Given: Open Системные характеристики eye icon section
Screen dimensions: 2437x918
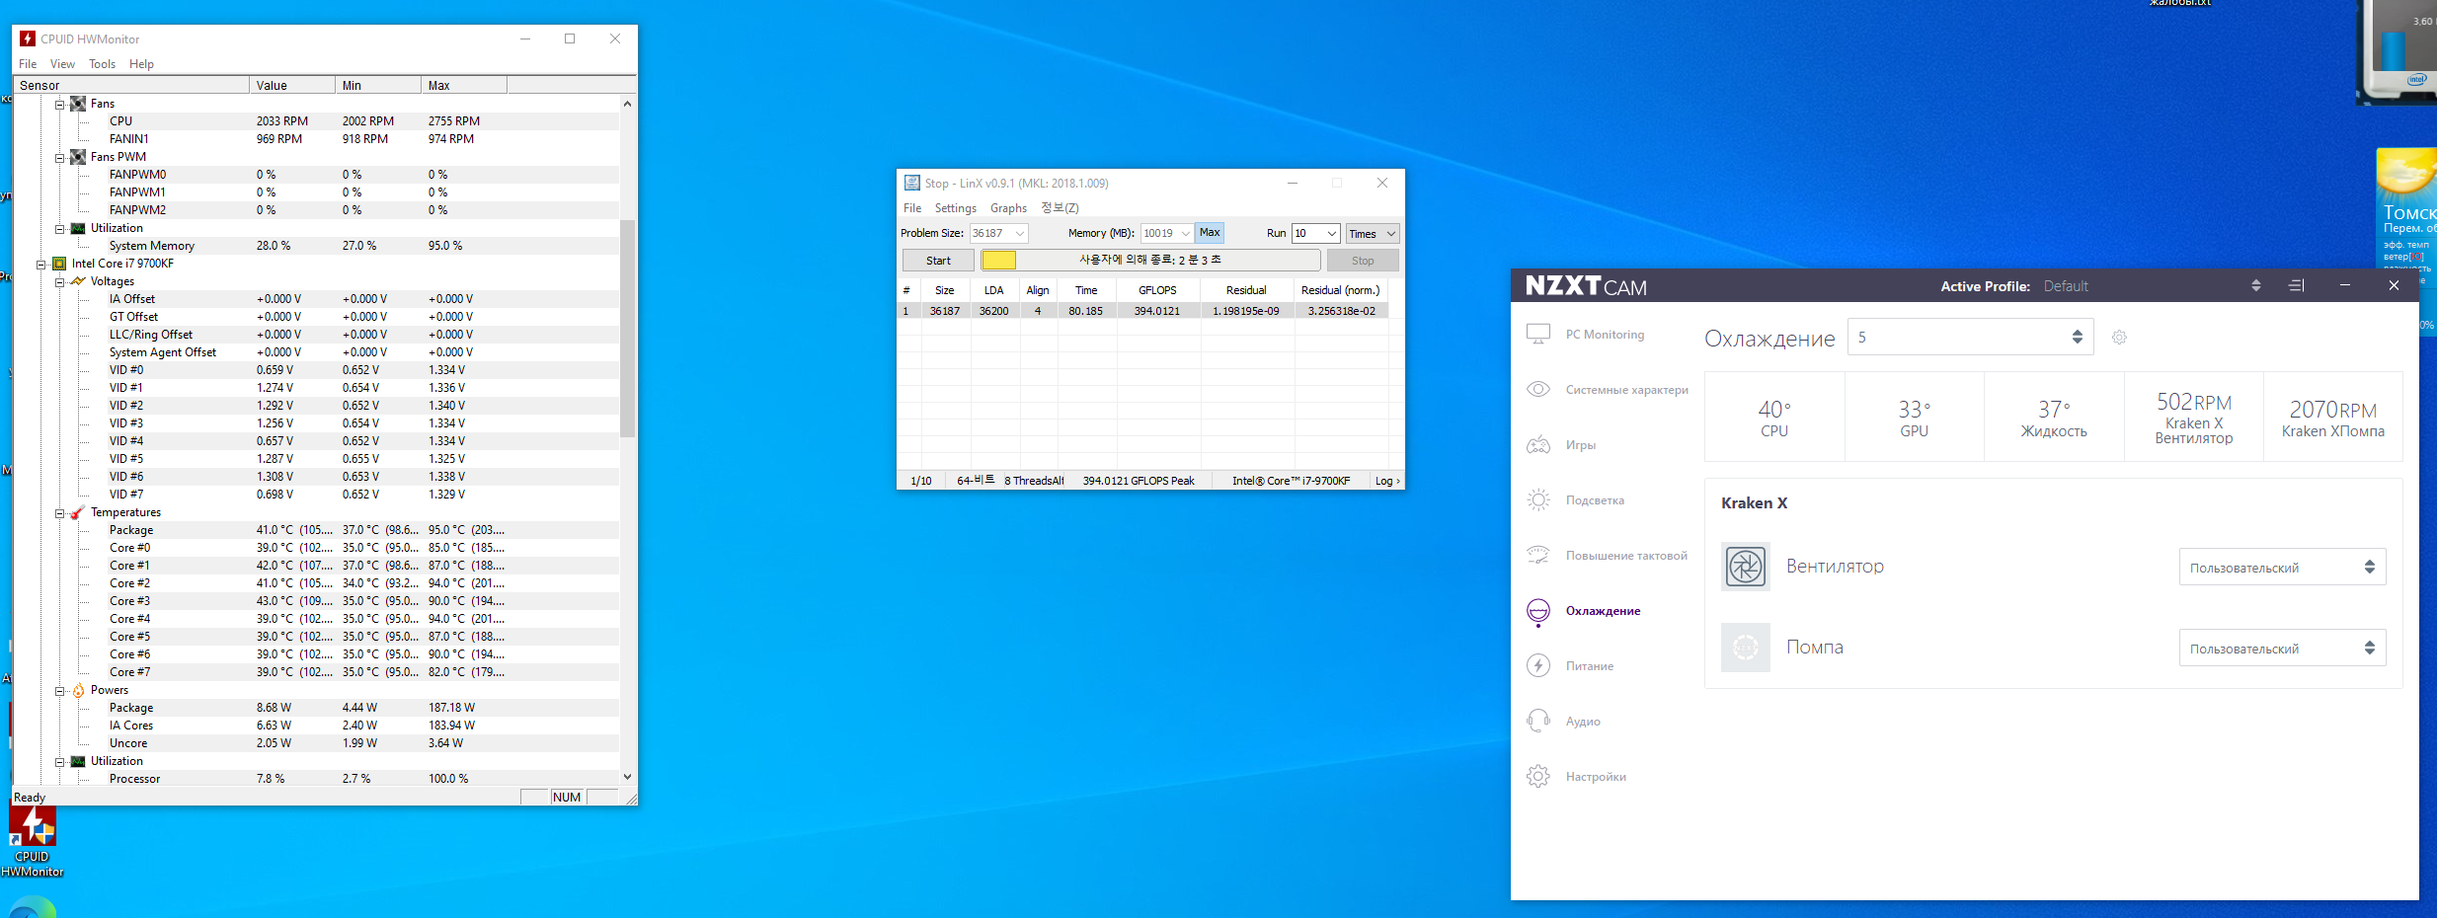Looking at the screenshot, I should [x=1538, y=389].
